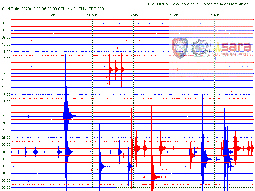Click the 06:00 hour row label
The height and width of the screenshot is (191, 255).
click(x=6, y=188)
